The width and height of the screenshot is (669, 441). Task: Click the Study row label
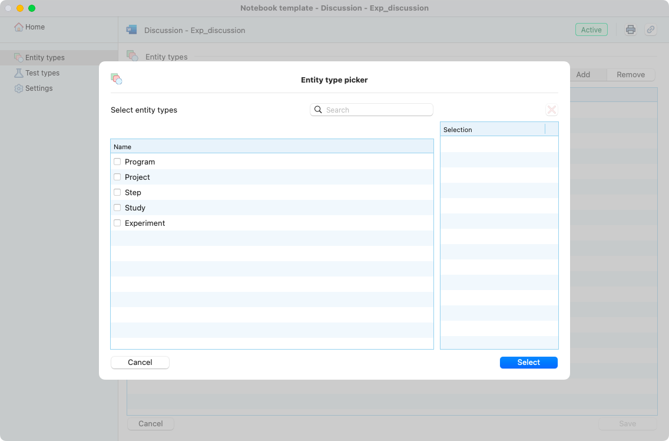135,208
